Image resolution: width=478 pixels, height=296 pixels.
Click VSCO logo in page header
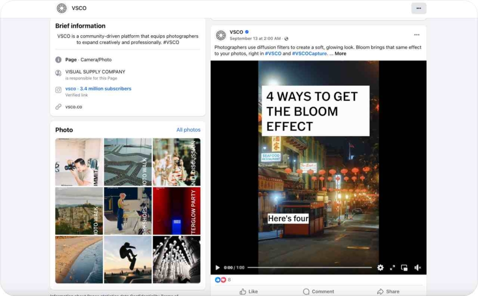click(x=62, y=8)
